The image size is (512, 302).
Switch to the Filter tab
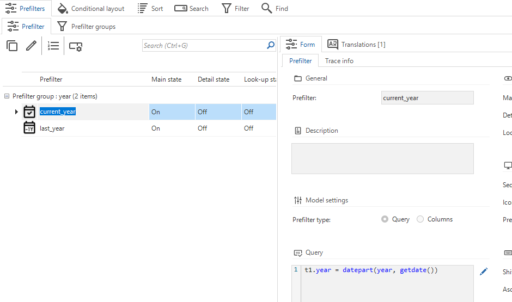pyautogui.click(x=235, y=9)
